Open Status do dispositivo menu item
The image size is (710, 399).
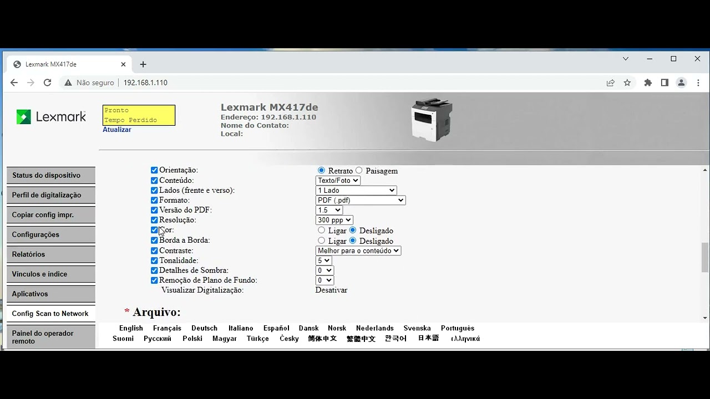click(51, 175)
